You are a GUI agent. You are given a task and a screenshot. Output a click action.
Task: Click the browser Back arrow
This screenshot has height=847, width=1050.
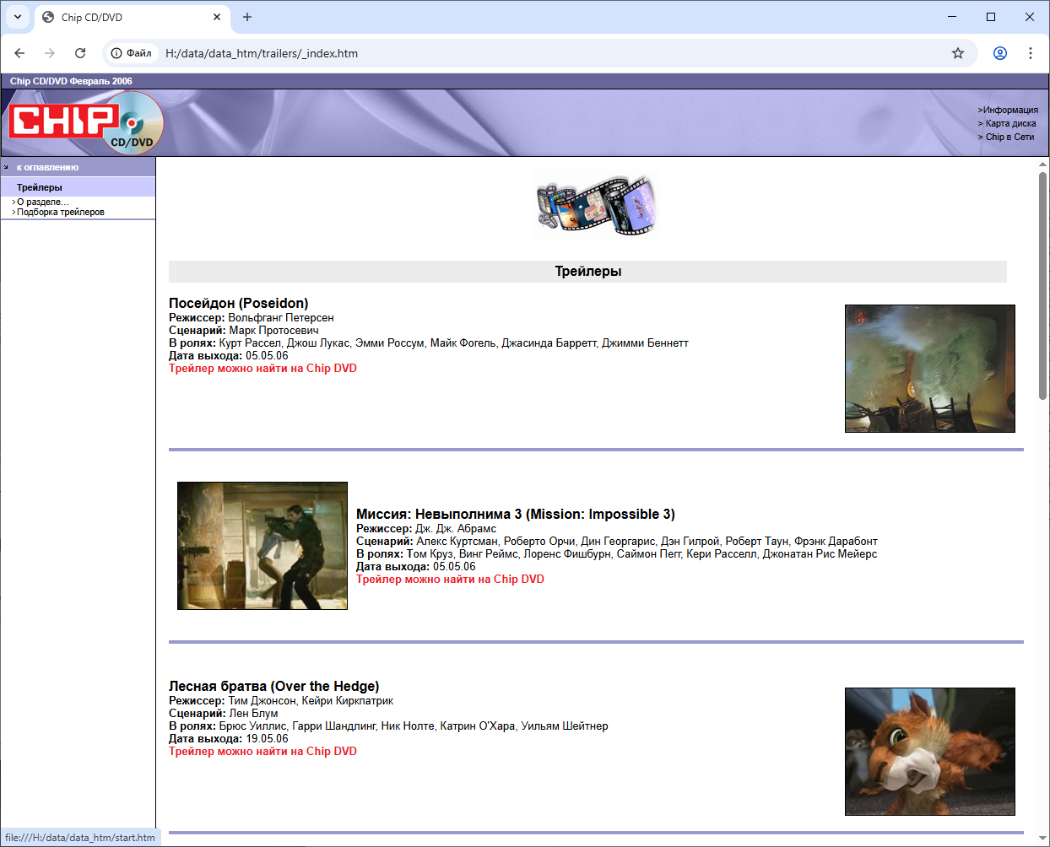pos(19,53)
